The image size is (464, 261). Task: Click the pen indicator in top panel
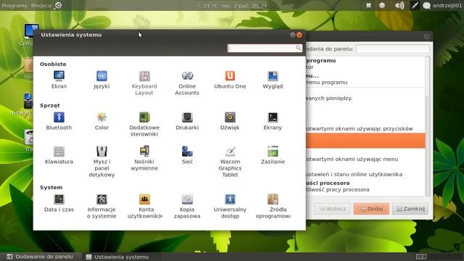click(415, 5)
